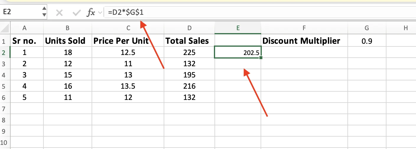416x149 pixels.
Task: Select cell B3 with value 12
Action: (x=68, y=64)
